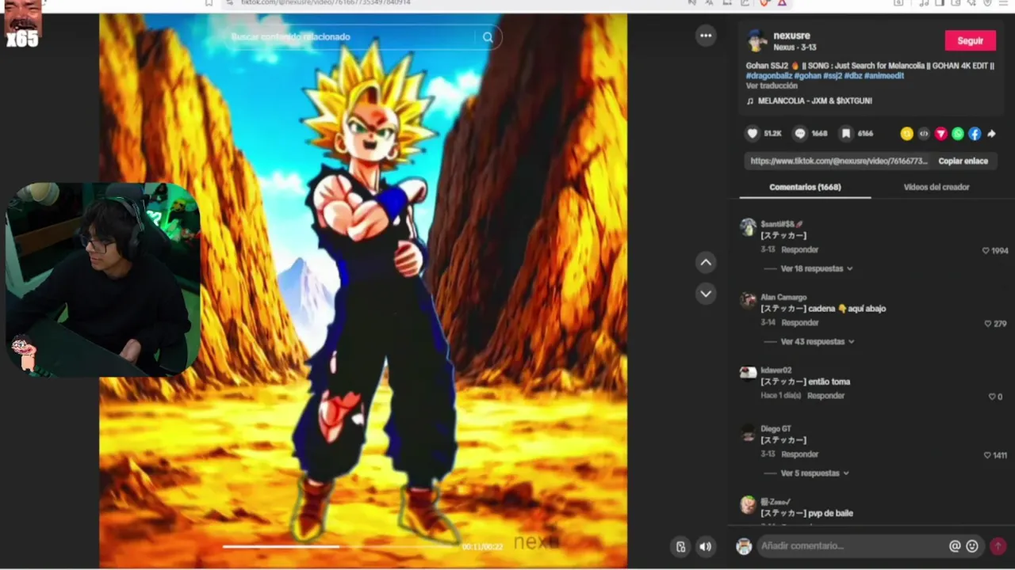Click the Brave shields icon in address bar
The width and height of the screenshot is (1015, 570).
tap(764, 3)
